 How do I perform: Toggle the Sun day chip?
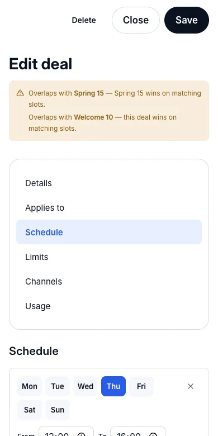coord(58,410)
